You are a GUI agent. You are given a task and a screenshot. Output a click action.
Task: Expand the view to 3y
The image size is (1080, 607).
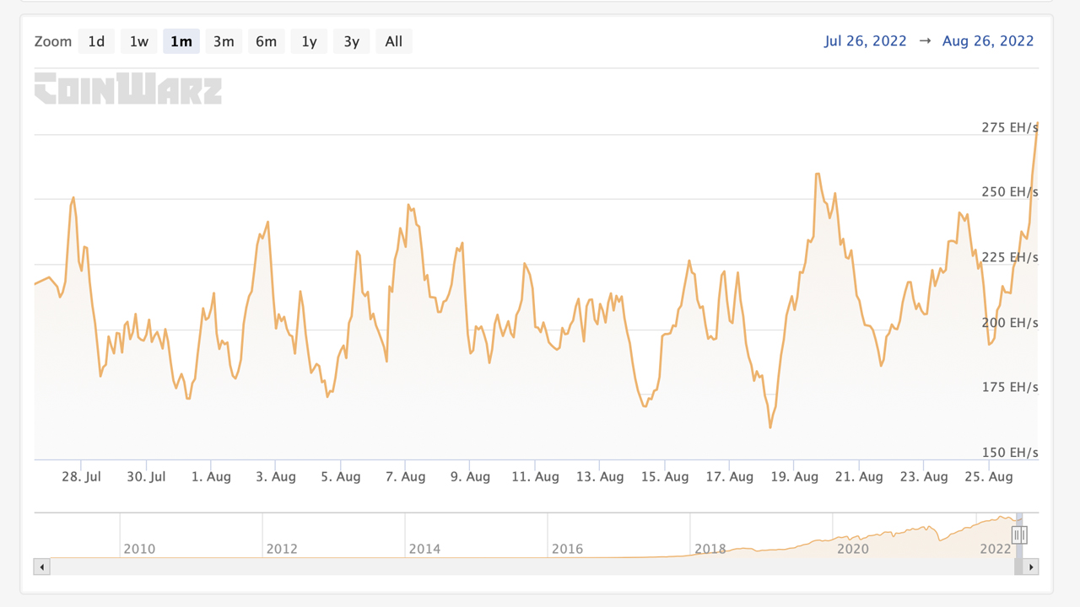[x=352, y=41]
